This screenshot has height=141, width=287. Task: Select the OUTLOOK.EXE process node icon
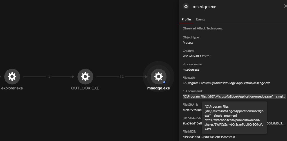point(85,77)
